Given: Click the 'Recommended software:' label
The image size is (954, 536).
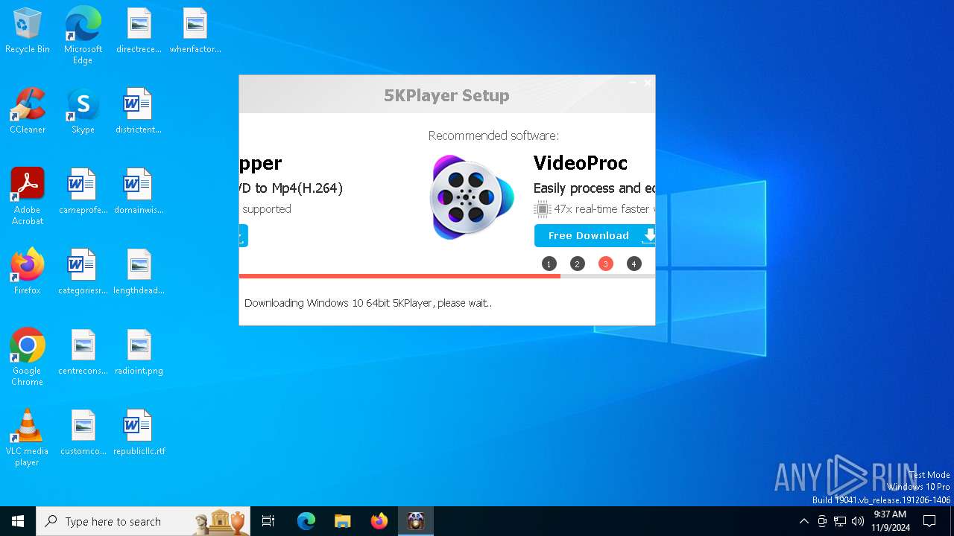Looking at the screenshot, I should pyautogui.click(x=493, y=135).
